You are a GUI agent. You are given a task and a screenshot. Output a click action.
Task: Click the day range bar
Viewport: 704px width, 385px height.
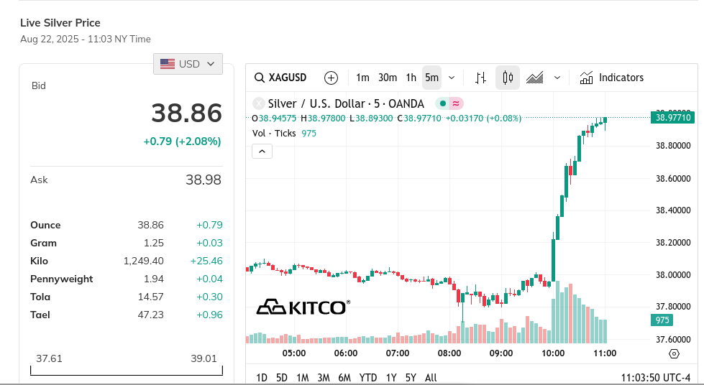coord(127,371)
